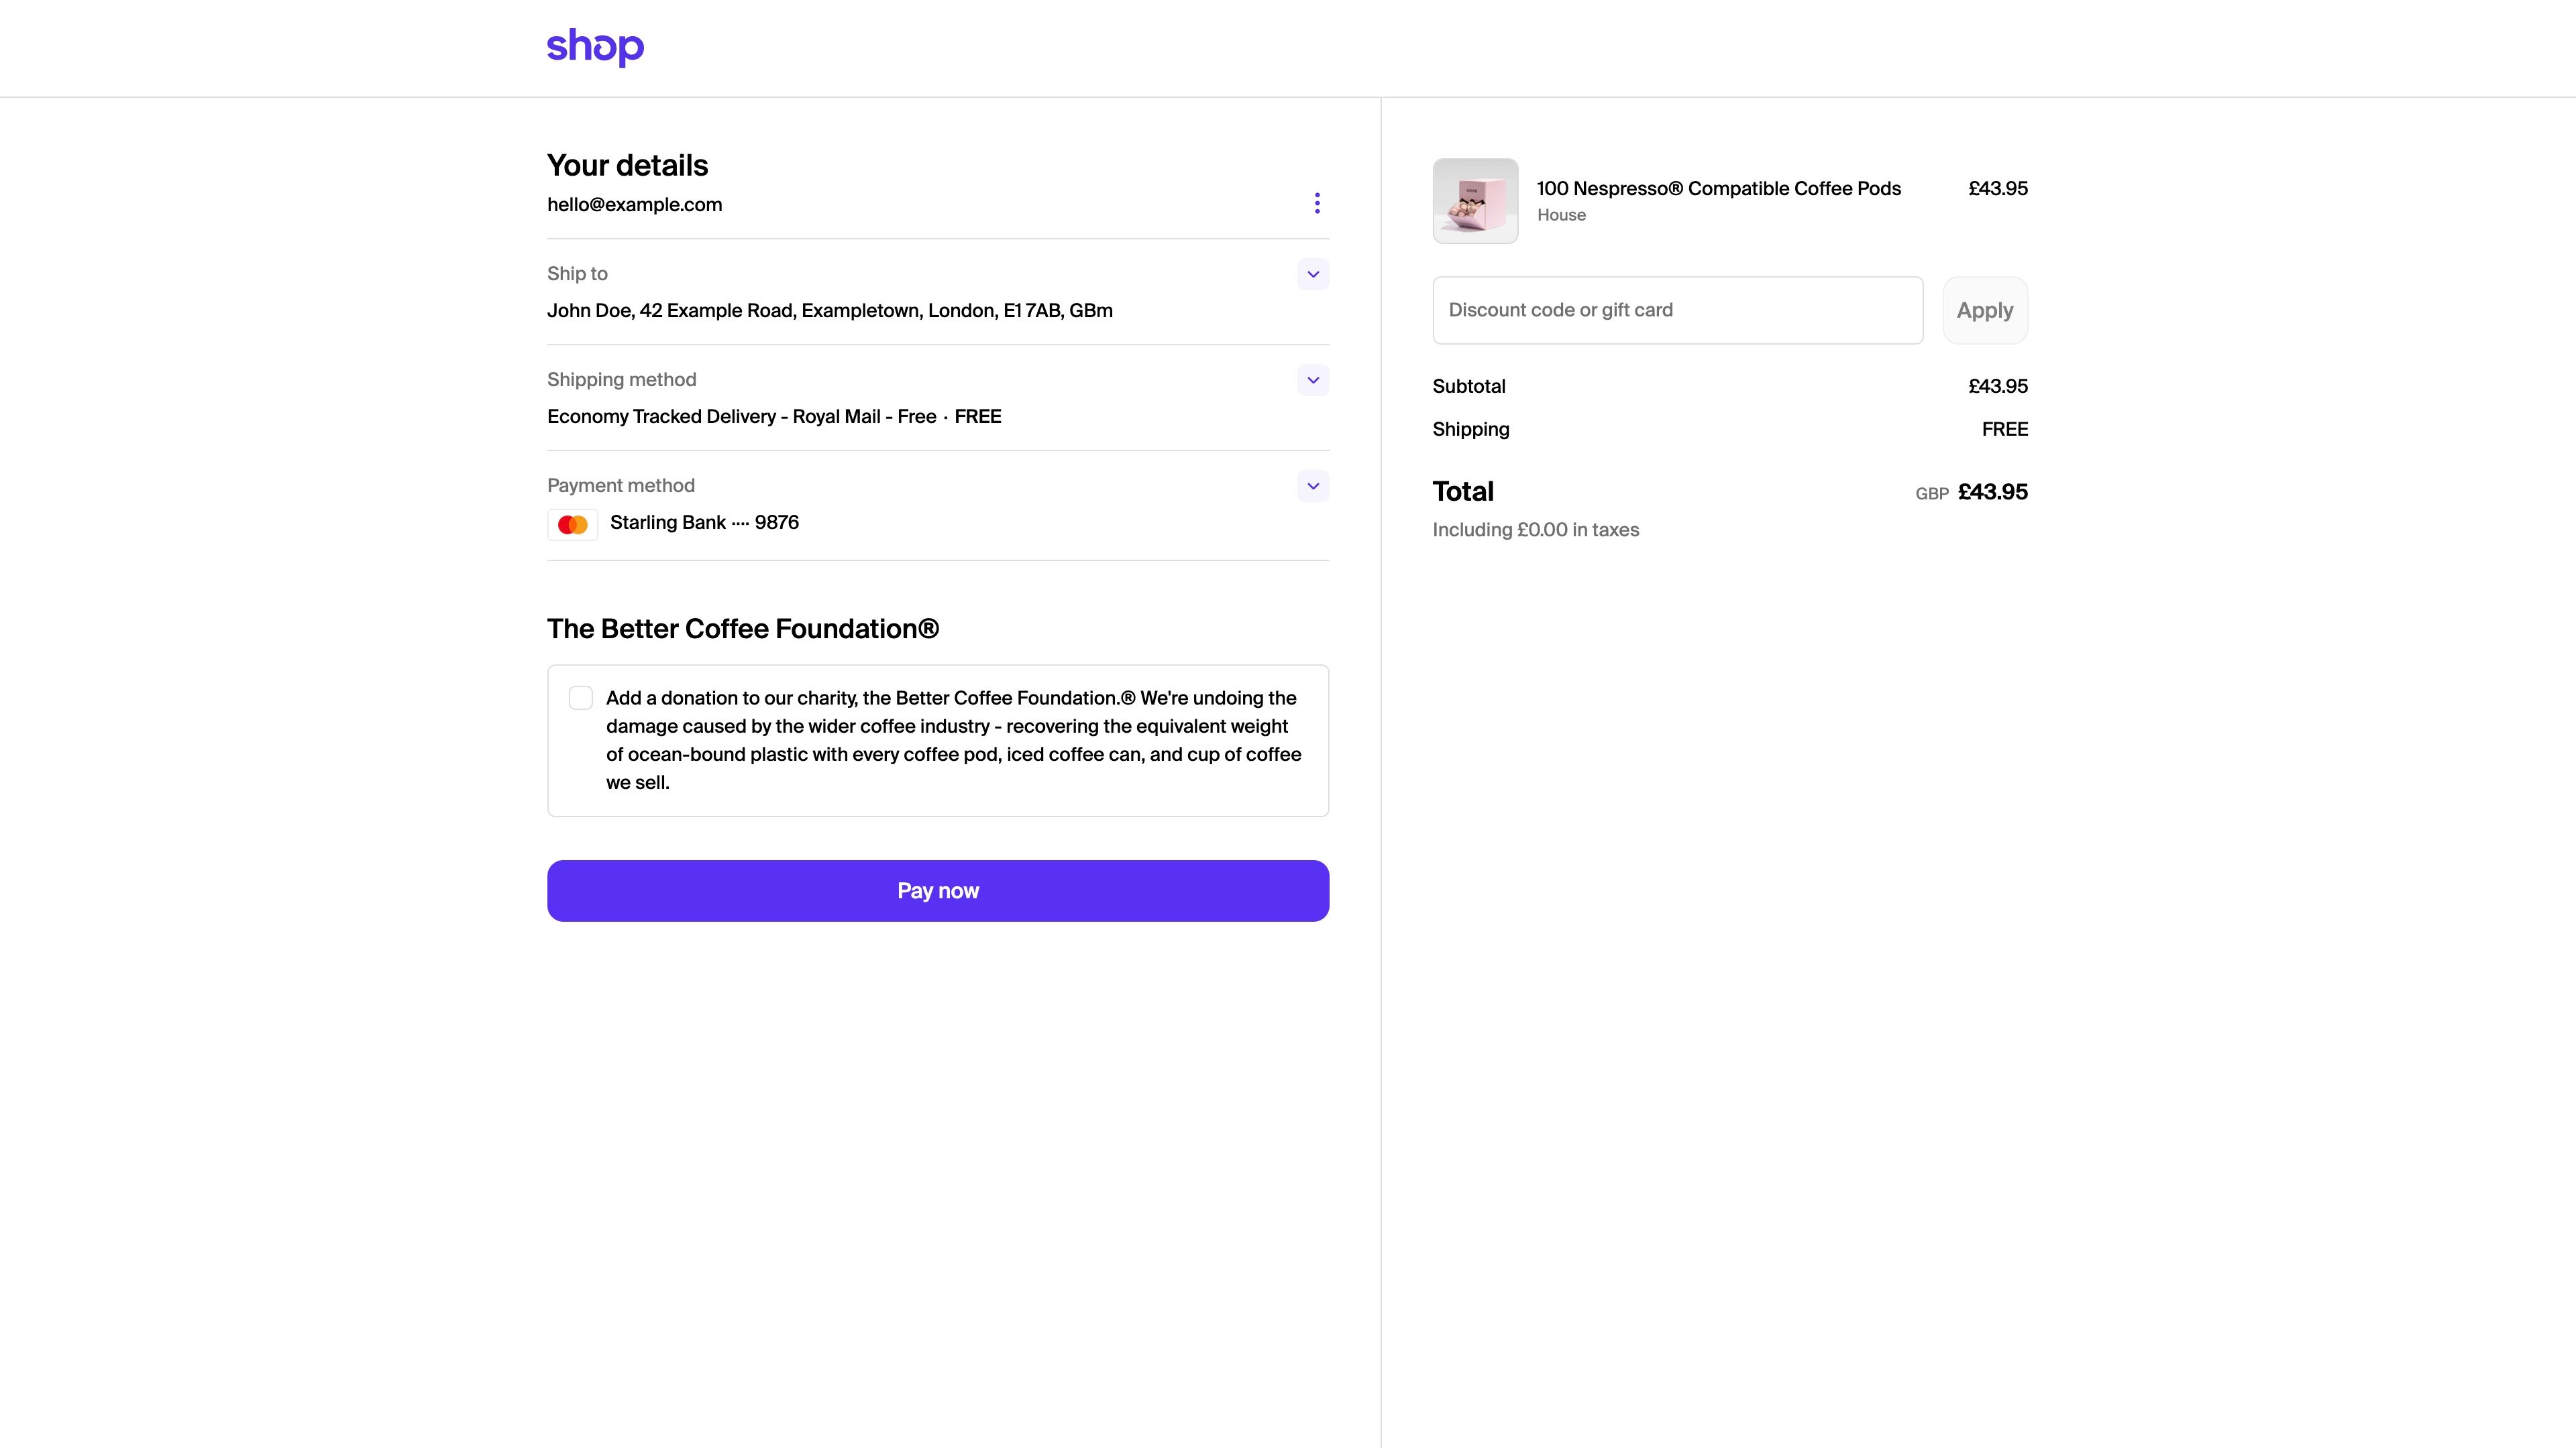Image resolution: width=2576 pixels, height=1448 pixels.
Task: Tick the Better Coffee Foundation donation checkbox
Action: pyautogui.click(x=581, y=697)
